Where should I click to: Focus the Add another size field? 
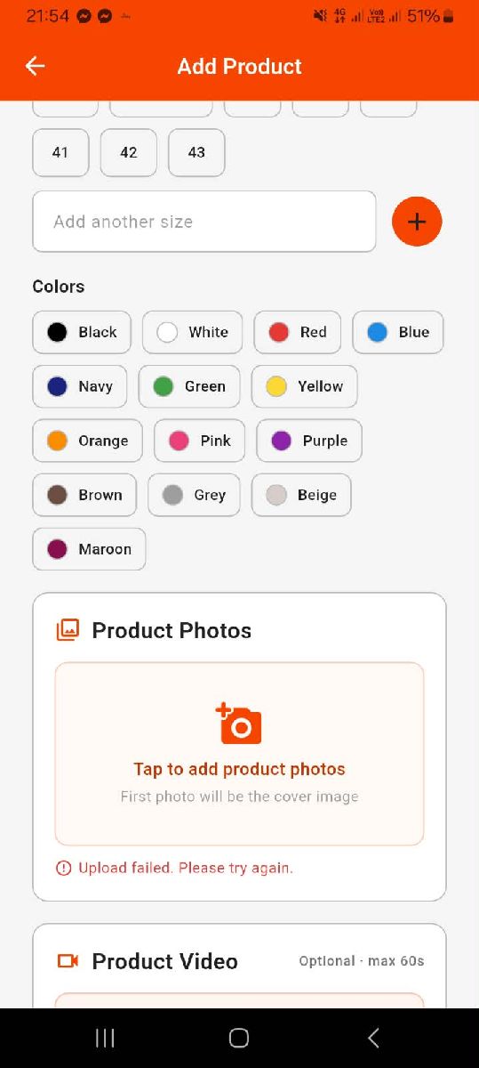tap(204, 222)
